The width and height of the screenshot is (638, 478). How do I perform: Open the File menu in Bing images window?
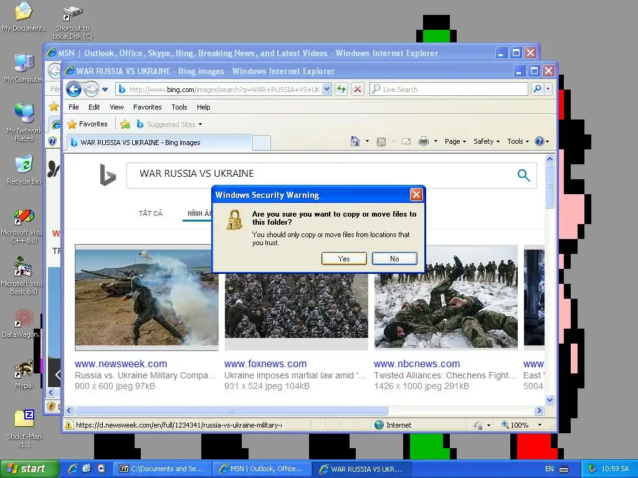74,107
